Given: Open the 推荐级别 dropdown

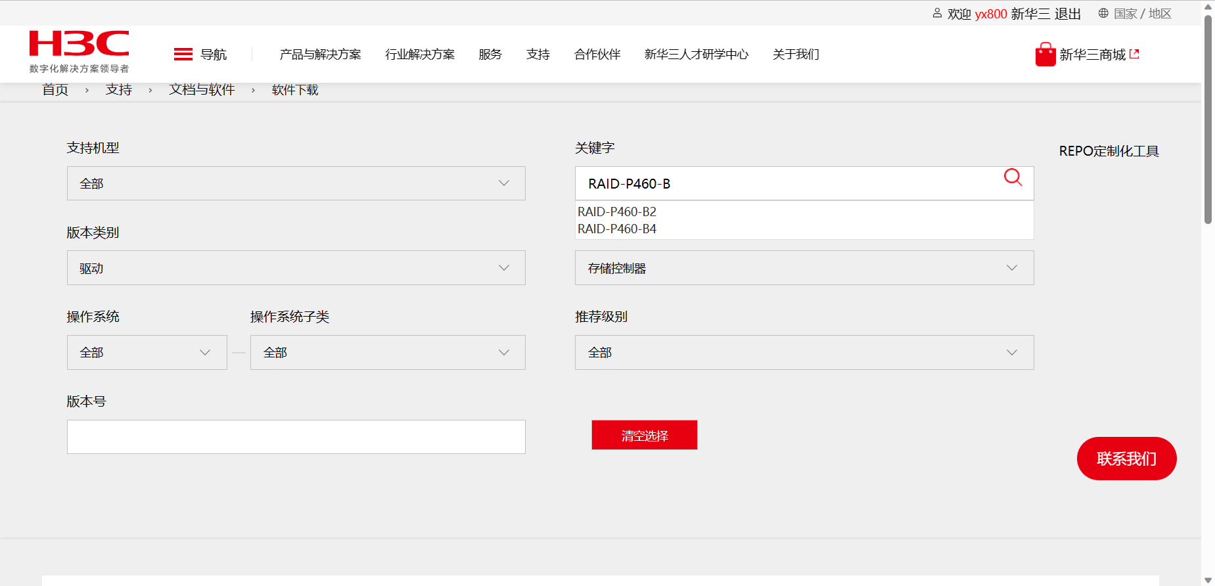Looking at the screenshot, I should [804, 353].
